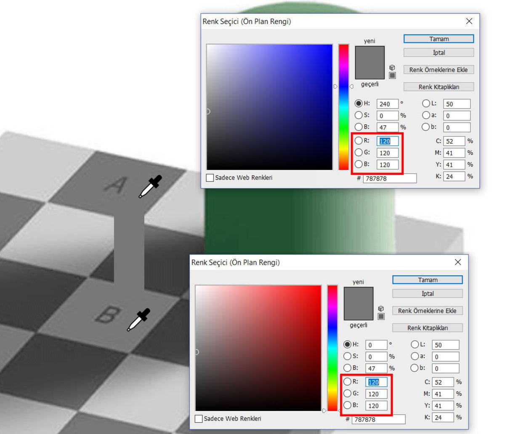505x434 pixels.
Task: Enable Sadece Web Renkleri in the upper dialog
Action: coord(210,178)
